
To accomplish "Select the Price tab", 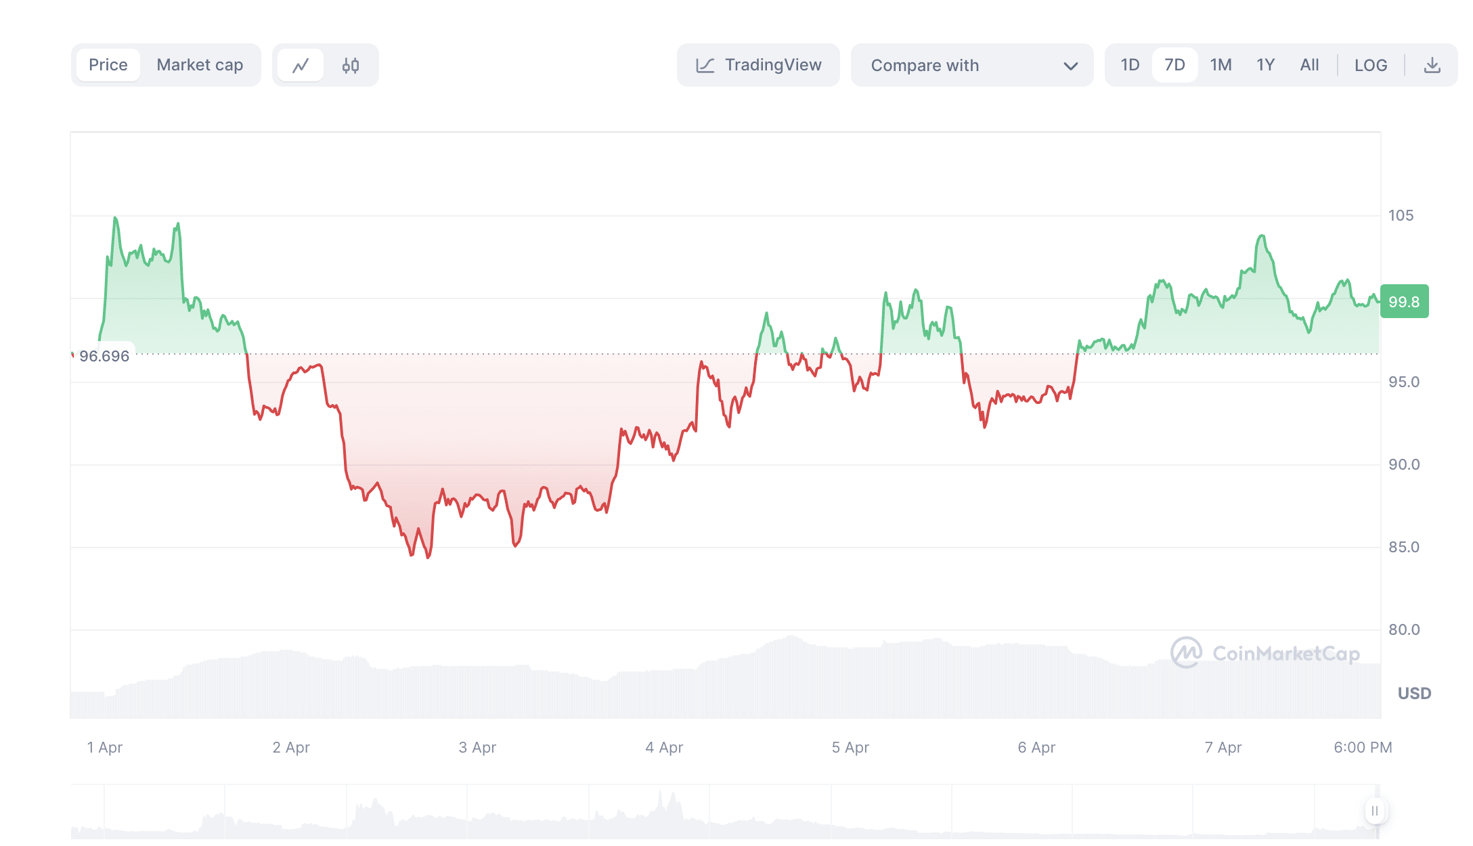I will tap(108, 65).
